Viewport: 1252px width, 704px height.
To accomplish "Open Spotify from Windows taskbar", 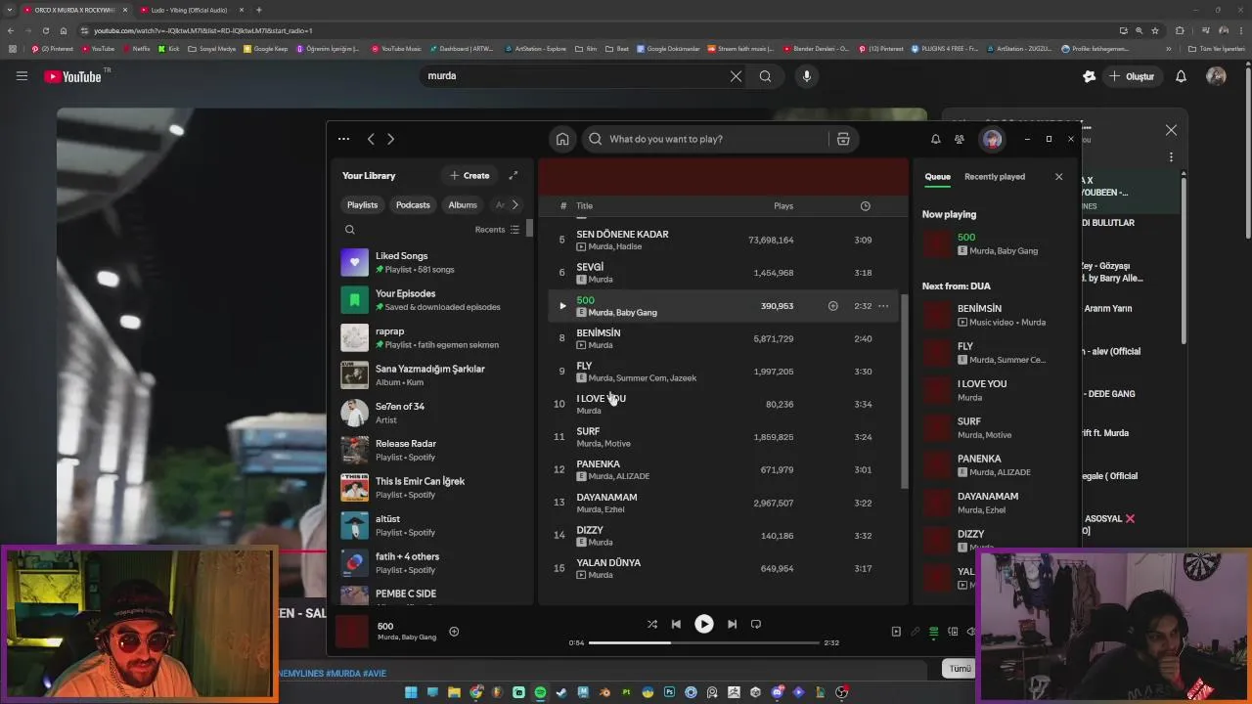I will pos(540,692).
